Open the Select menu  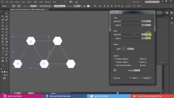[x=29, y=2]
